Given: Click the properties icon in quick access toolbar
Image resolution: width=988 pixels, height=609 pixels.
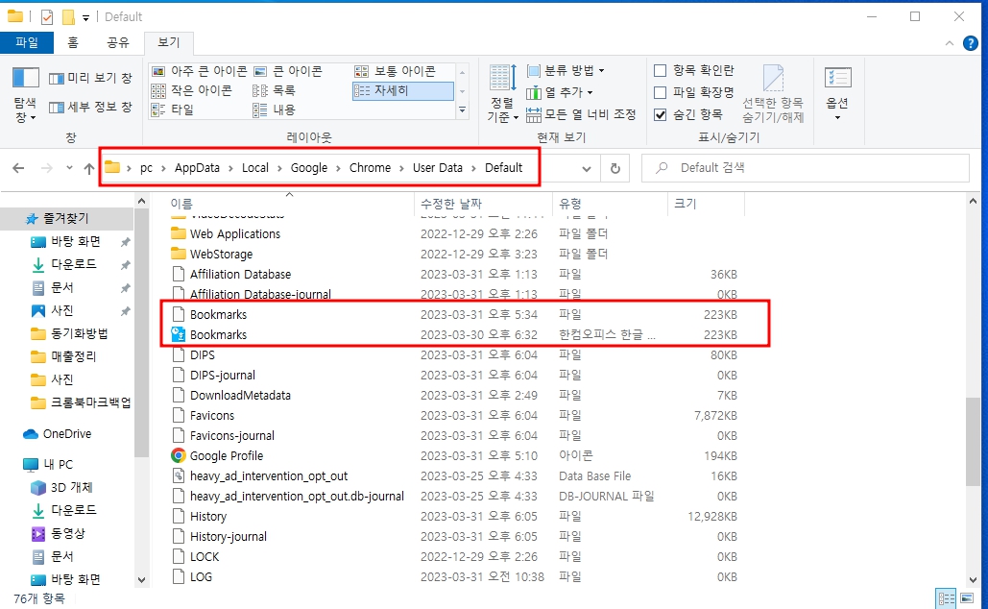Looking at the screenshot, I should click(47, 17).
